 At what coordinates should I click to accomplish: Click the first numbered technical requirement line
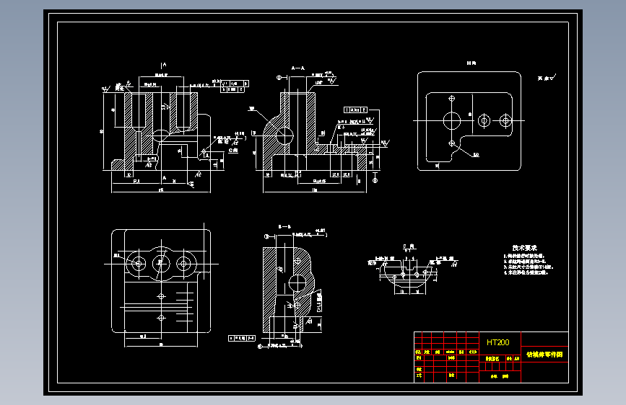[523, 256]
